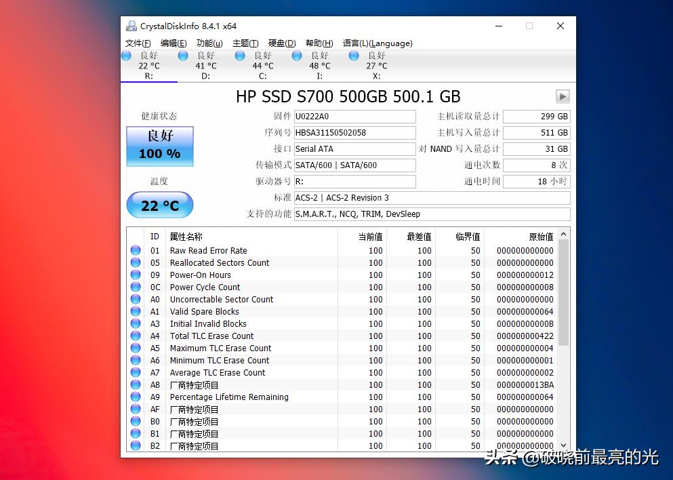Open the 功能(U) menu
The width and height of the screenshot is (673, 480).
tap(208, 43)
